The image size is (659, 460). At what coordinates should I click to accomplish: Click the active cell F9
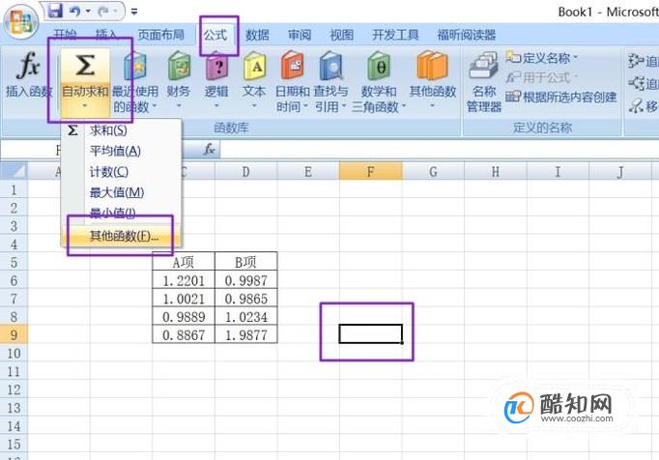coord(371,333)
